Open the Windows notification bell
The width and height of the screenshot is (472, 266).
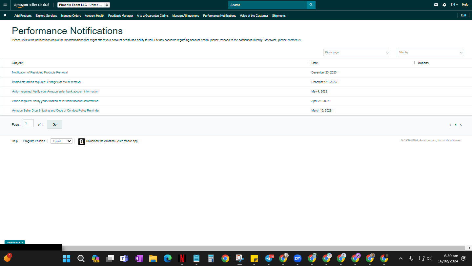click(463, 258)
